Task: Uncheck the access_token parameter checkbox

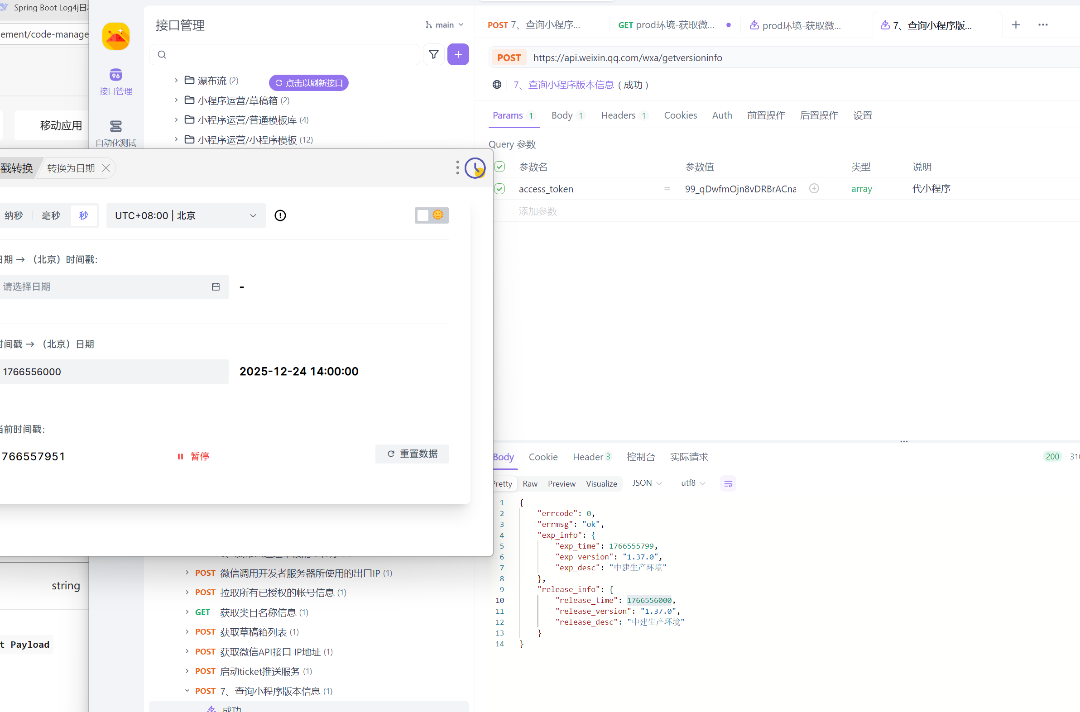Action: [499, 189]
